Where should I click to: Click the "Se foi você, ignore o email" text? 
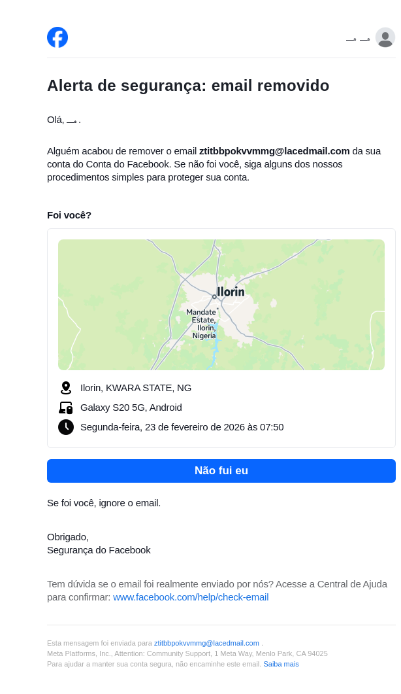[104, 503]
